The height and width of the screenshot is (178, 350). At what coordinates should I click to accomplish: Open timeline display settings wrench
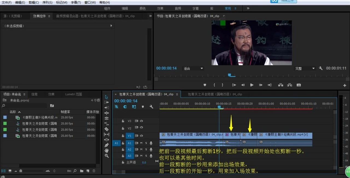click(151, 107)
